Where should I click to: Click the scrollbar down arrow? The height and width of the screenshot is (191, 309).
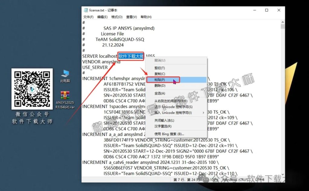coord(283,174)
